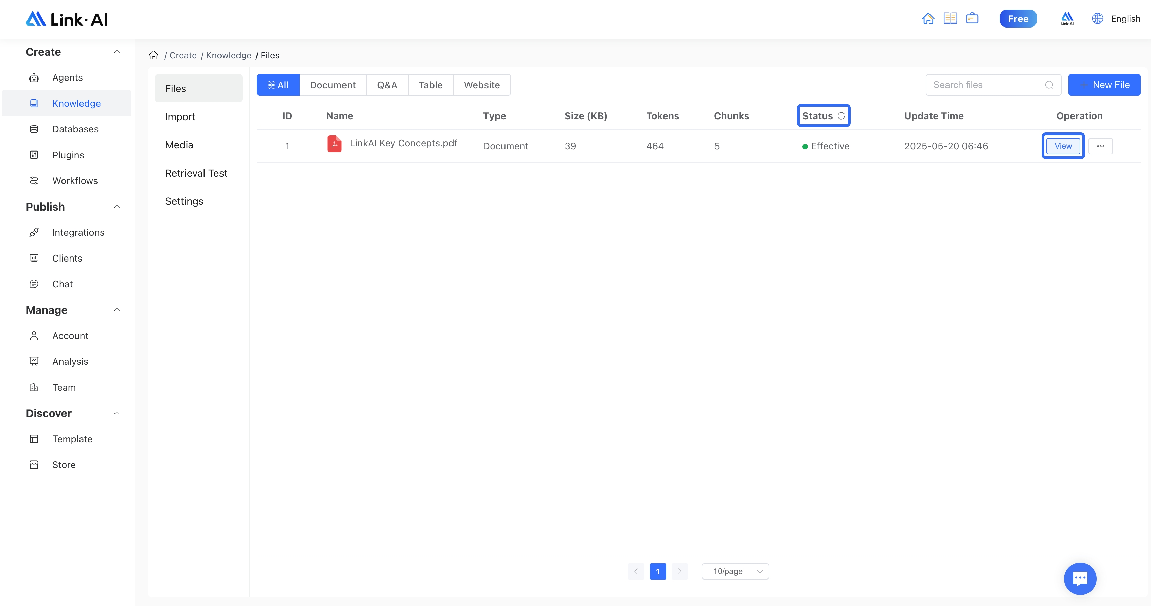Click the next page arrow
Screen dimensions: 1151x606
pos(679,571)
